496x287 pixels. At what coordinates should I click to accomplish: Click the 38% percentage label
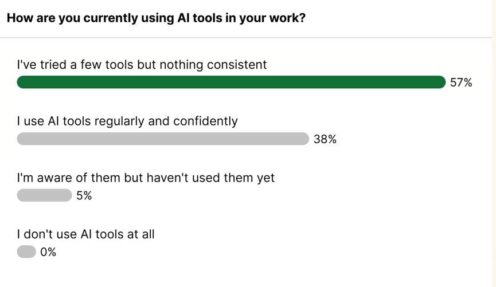(x=325, y=139)
